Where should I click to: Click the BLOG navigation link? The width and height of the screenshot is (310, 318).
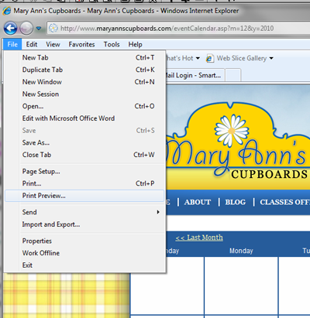[236, 202]
